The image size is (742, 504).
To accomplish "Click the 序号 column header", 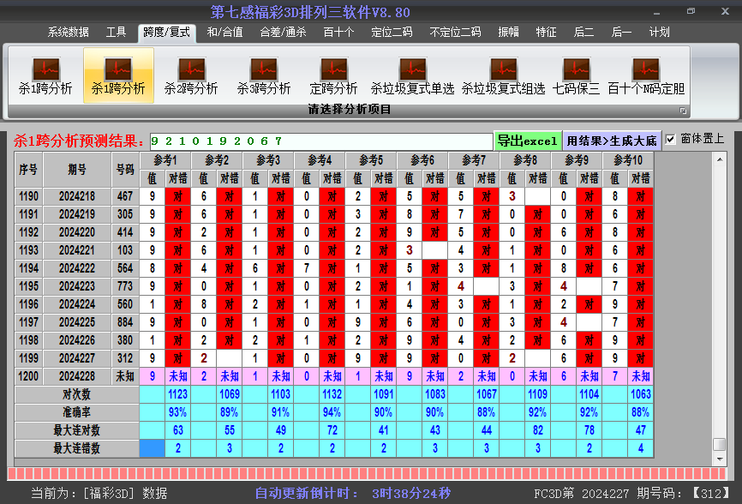I will point(28,170).
